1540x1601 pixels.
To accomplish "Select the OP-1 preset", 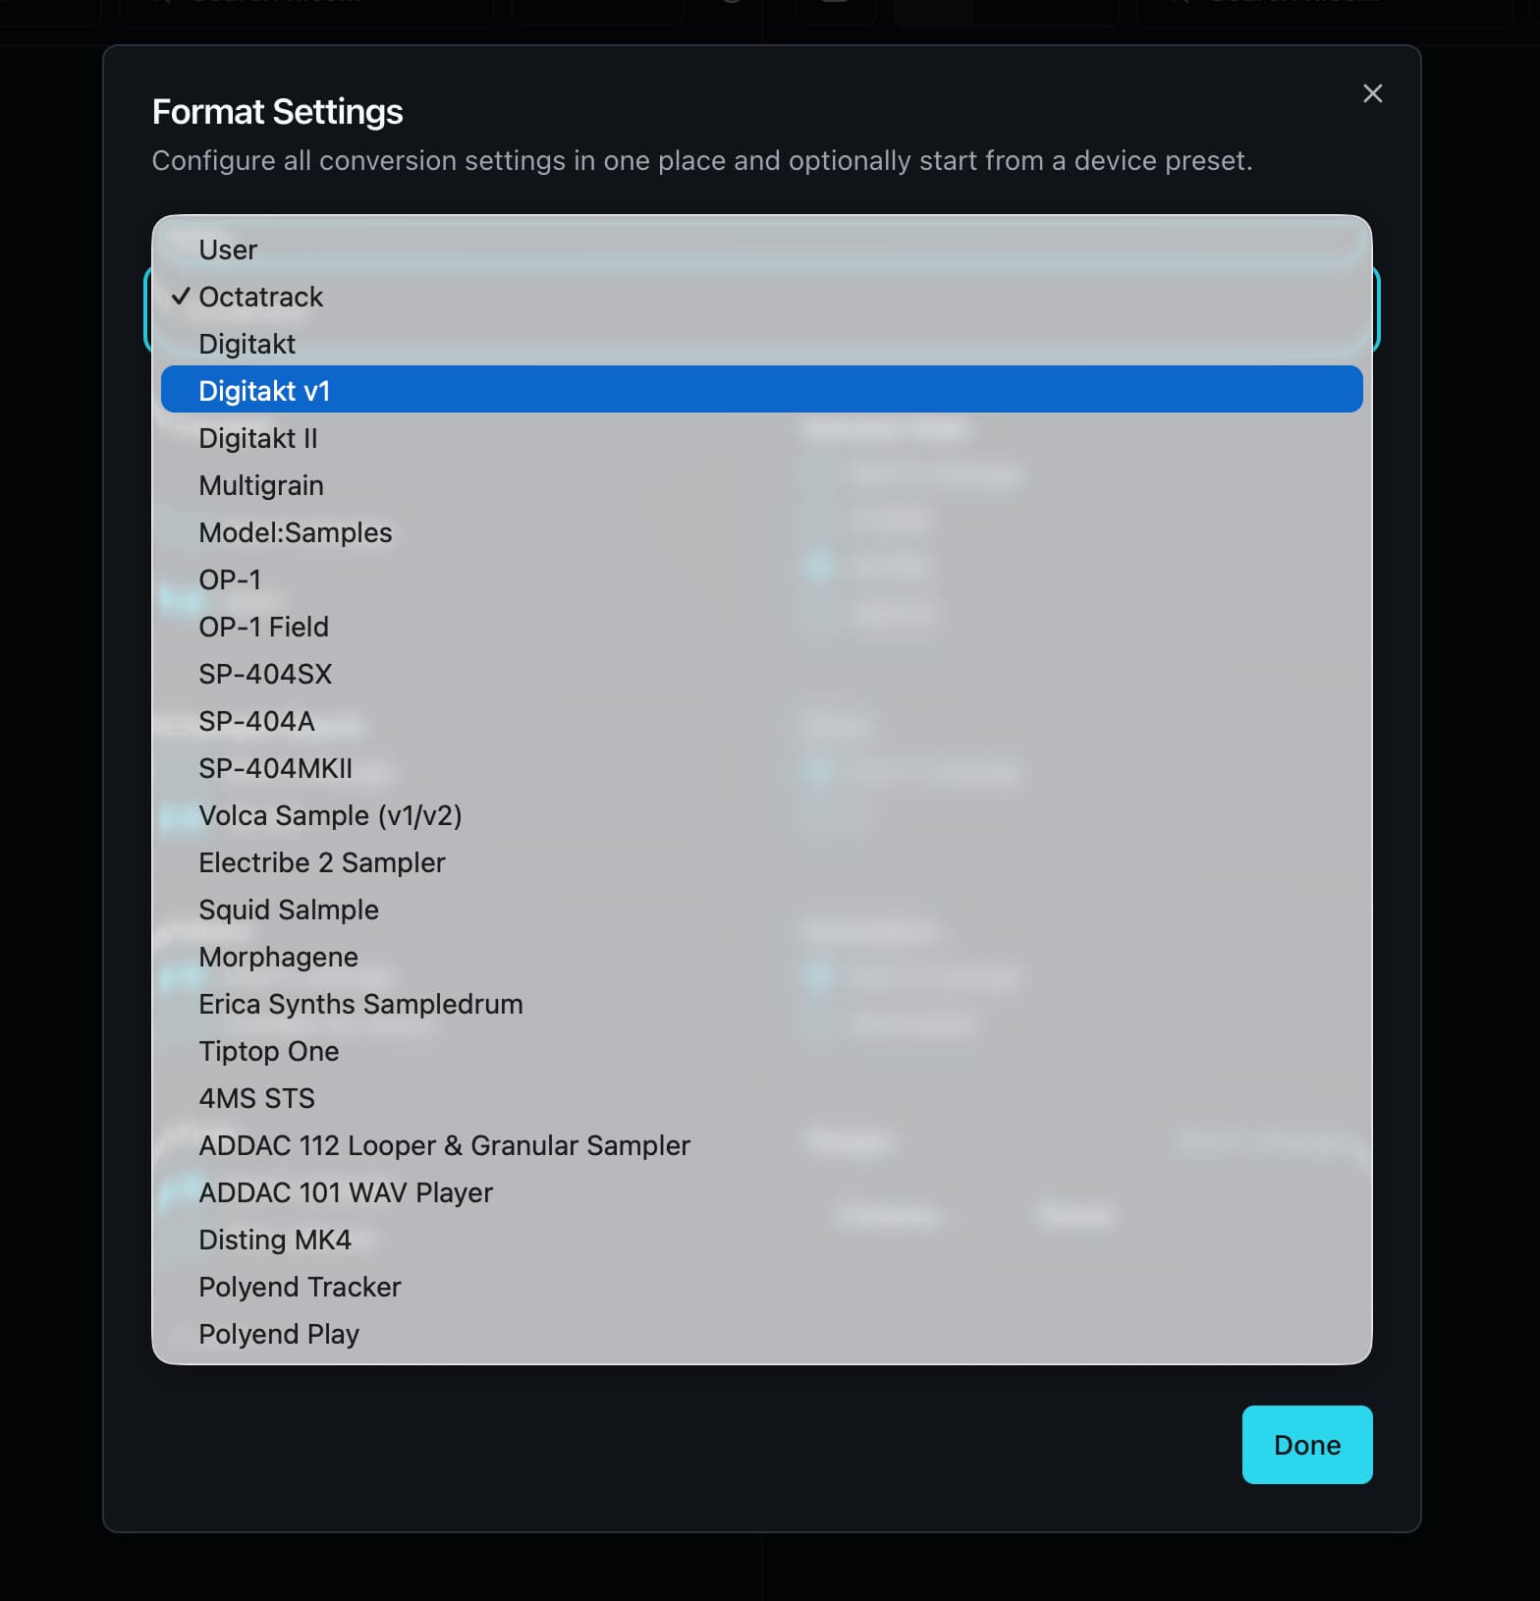I will (x=230, y=580).
